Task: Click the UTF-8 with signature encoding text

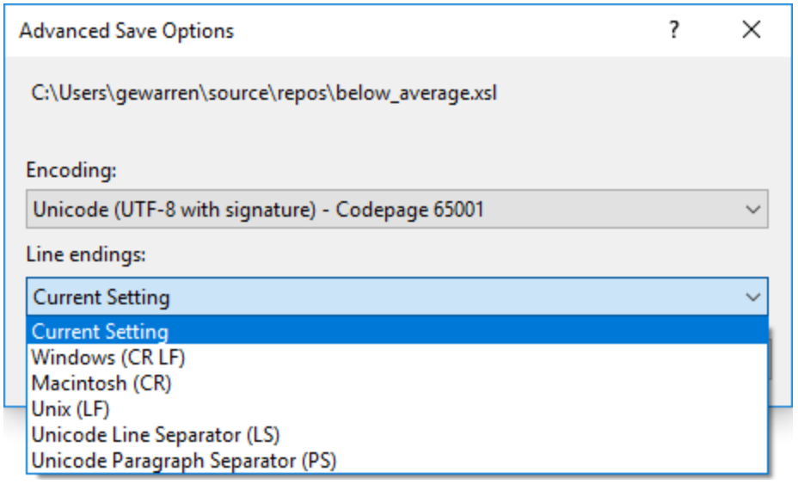Action: (248, 210)
